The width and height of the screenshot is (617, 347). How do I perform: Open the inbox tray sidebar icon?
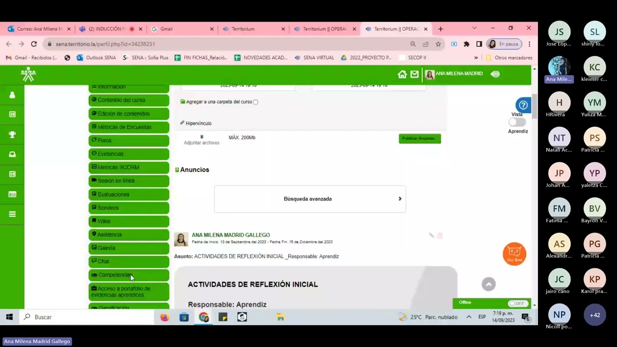(12, 154)
